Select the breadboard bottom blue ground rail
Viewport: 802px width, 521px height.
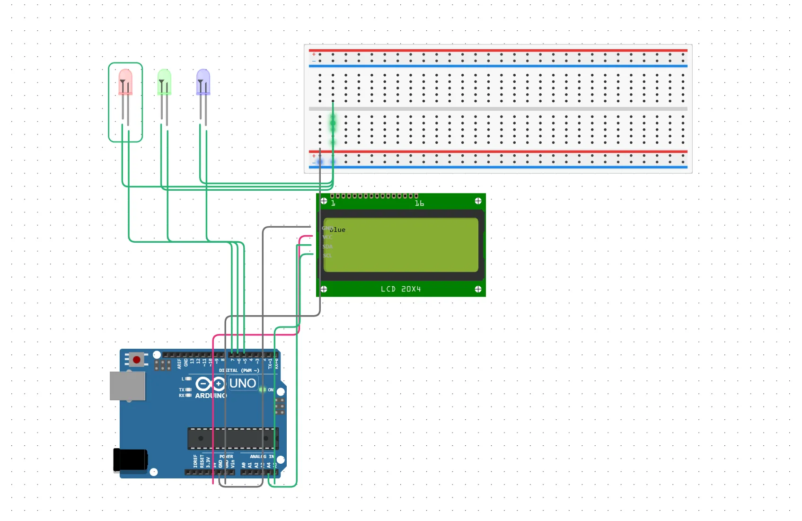tap(498, 167)
